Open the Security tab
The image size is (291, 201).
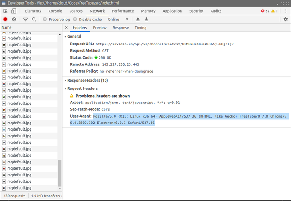tap(196, 11)
